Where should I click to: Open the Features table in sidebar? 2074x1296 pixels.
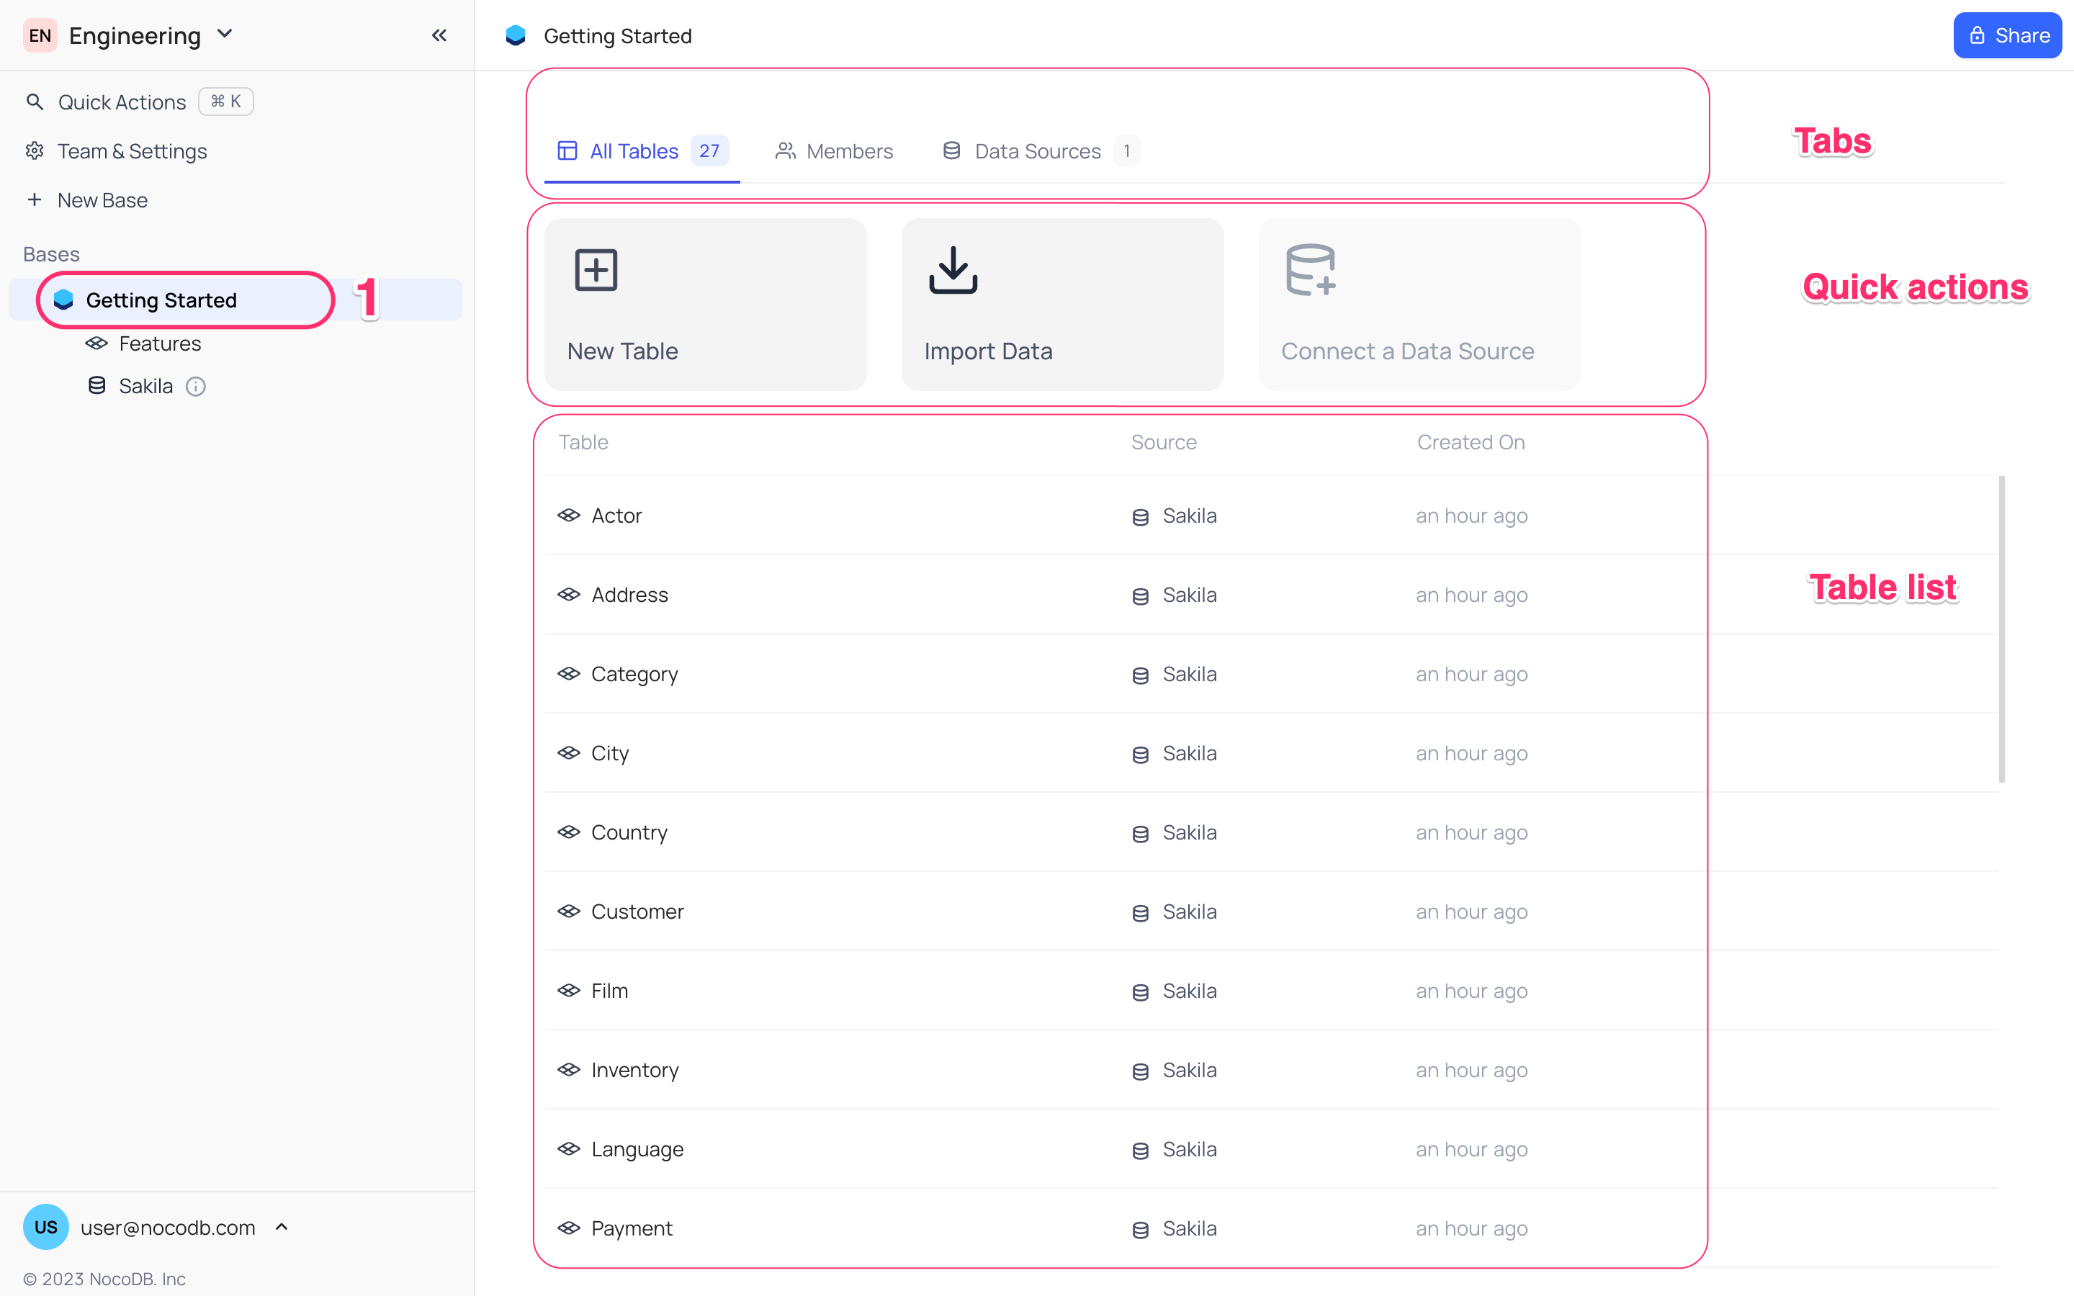click(159, 343)
